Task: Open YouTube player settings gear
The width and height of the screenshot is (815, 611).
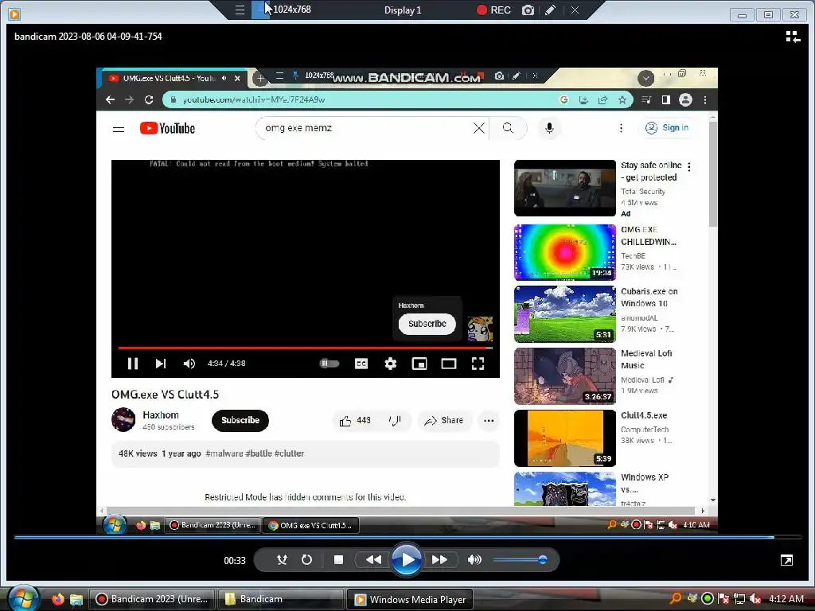Action: tap(390, 364)
